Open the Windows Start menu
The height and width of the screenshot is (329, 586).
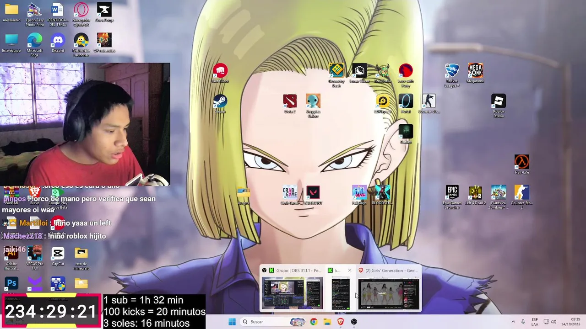click(x=232, y=322)
